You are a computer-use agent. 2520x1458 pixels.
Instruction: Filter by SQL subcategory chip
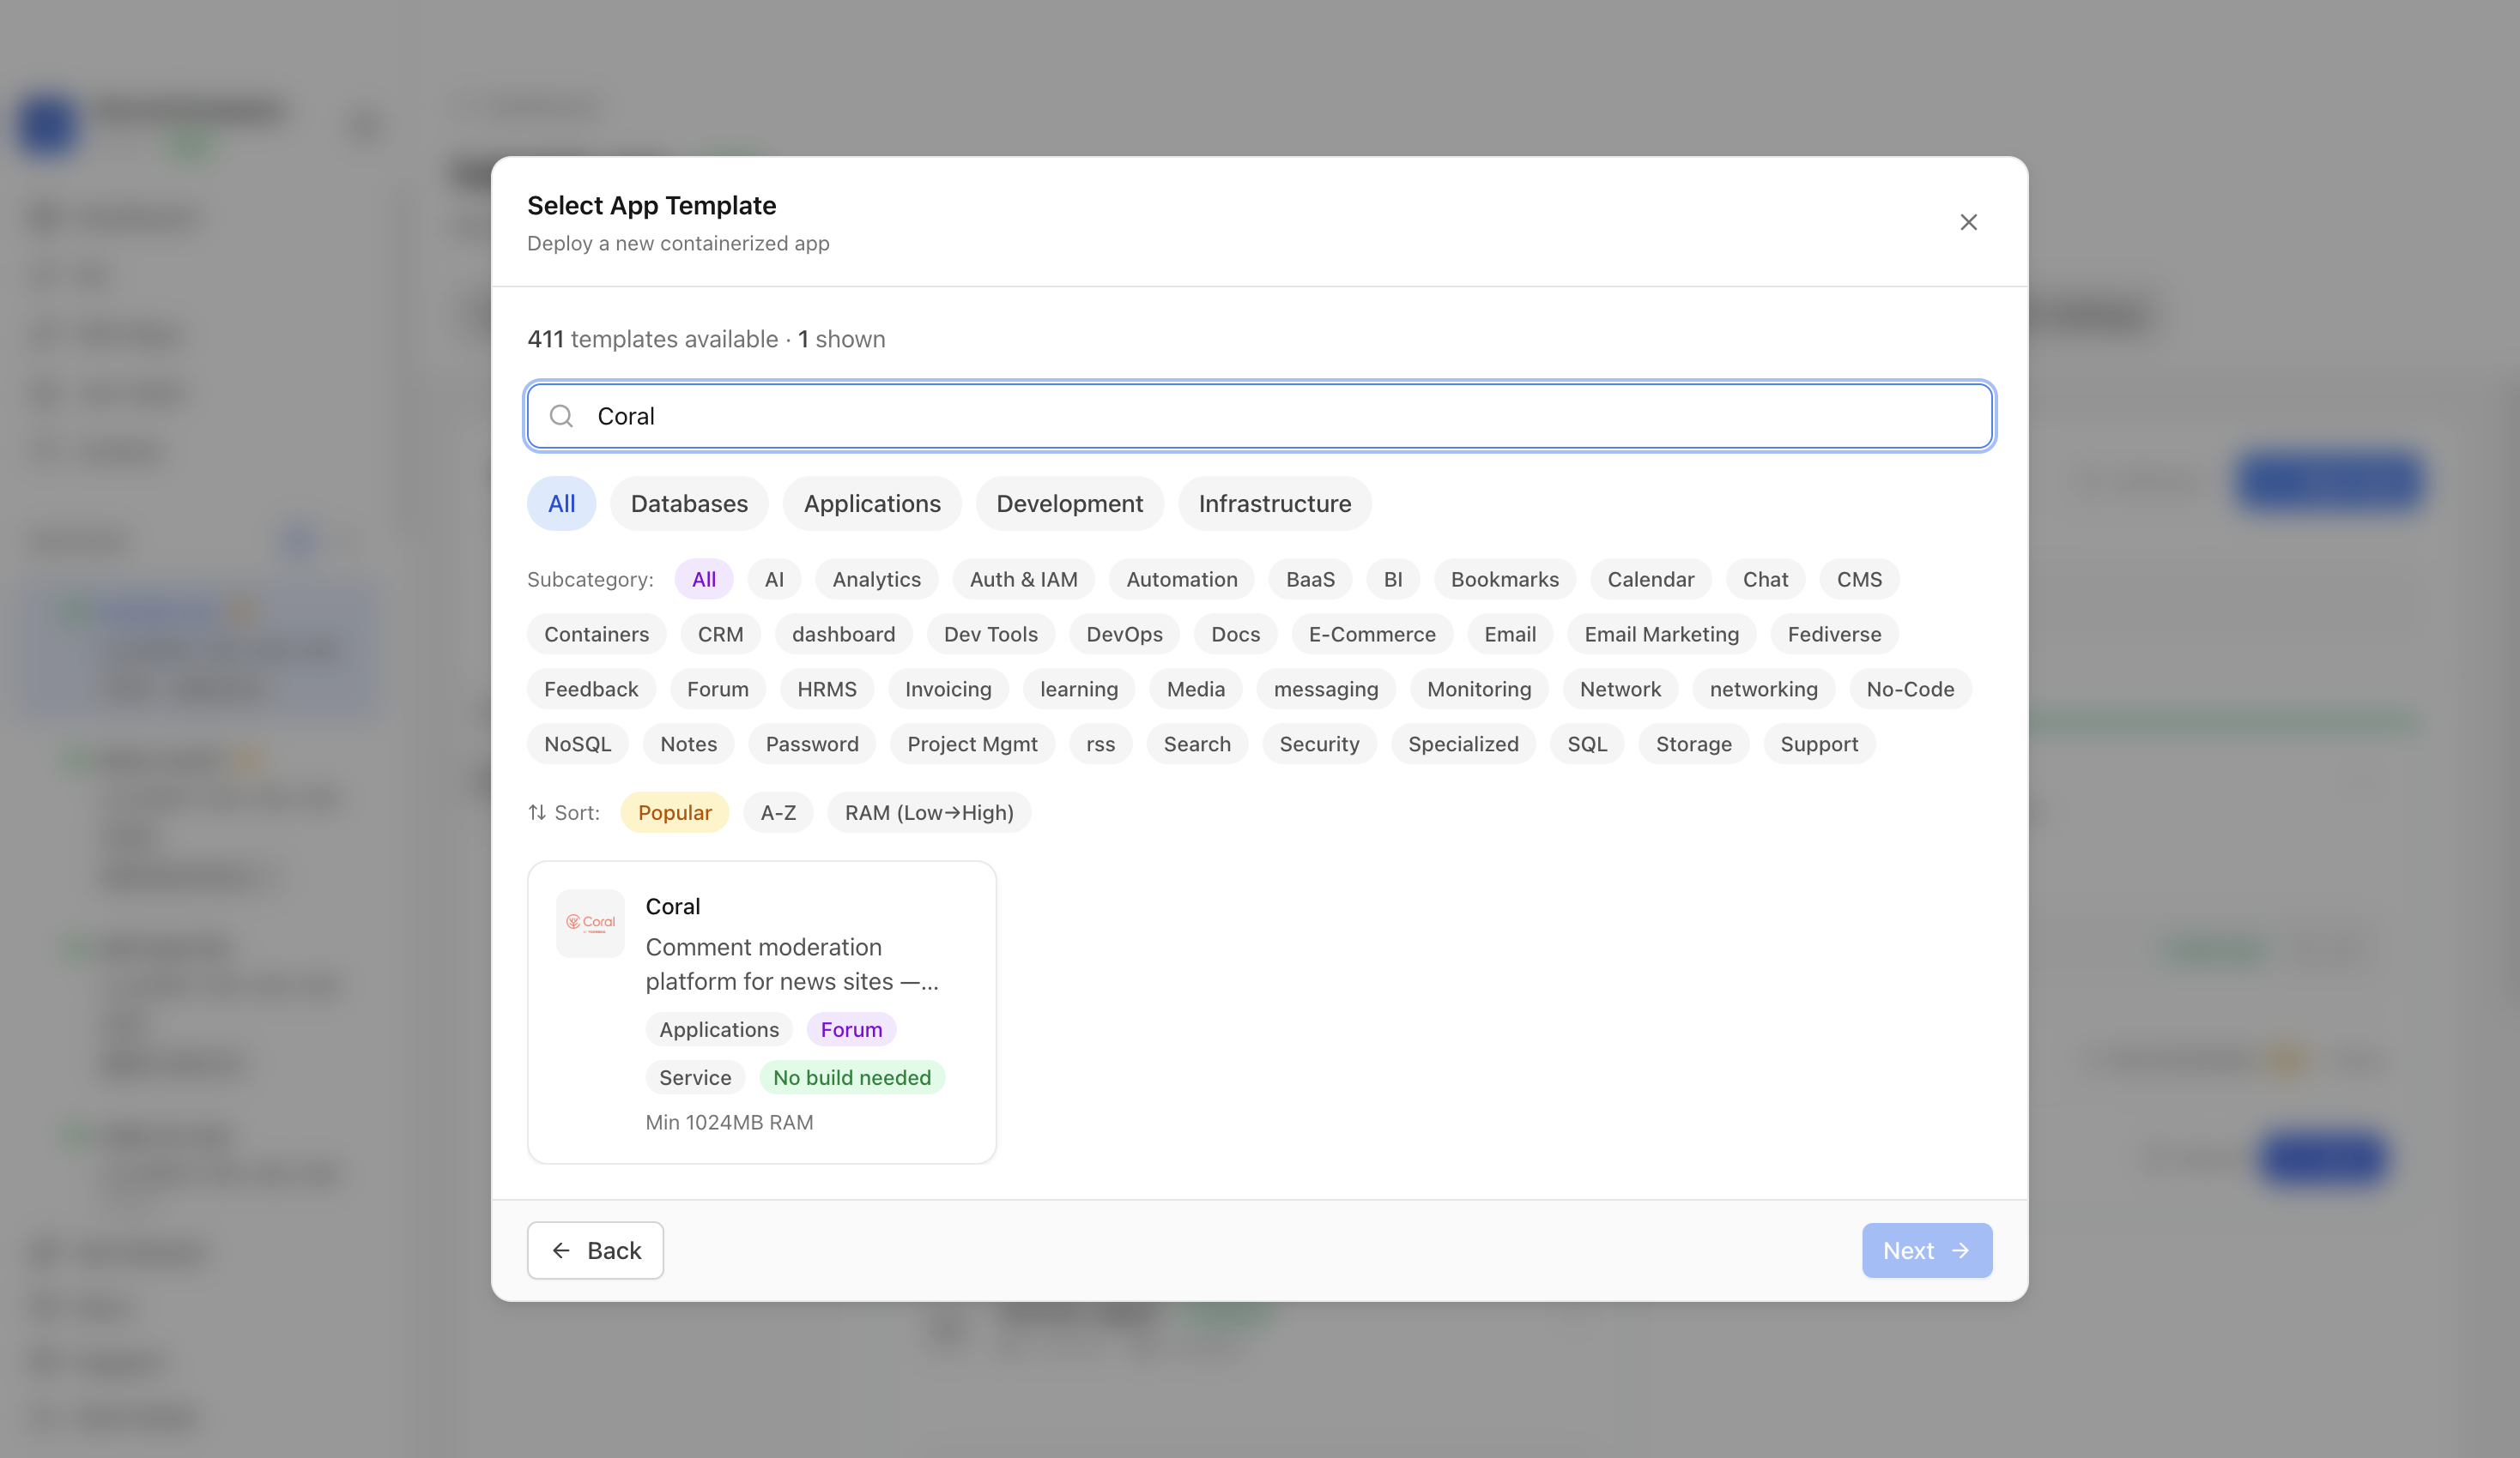(x=1587, y=744)
